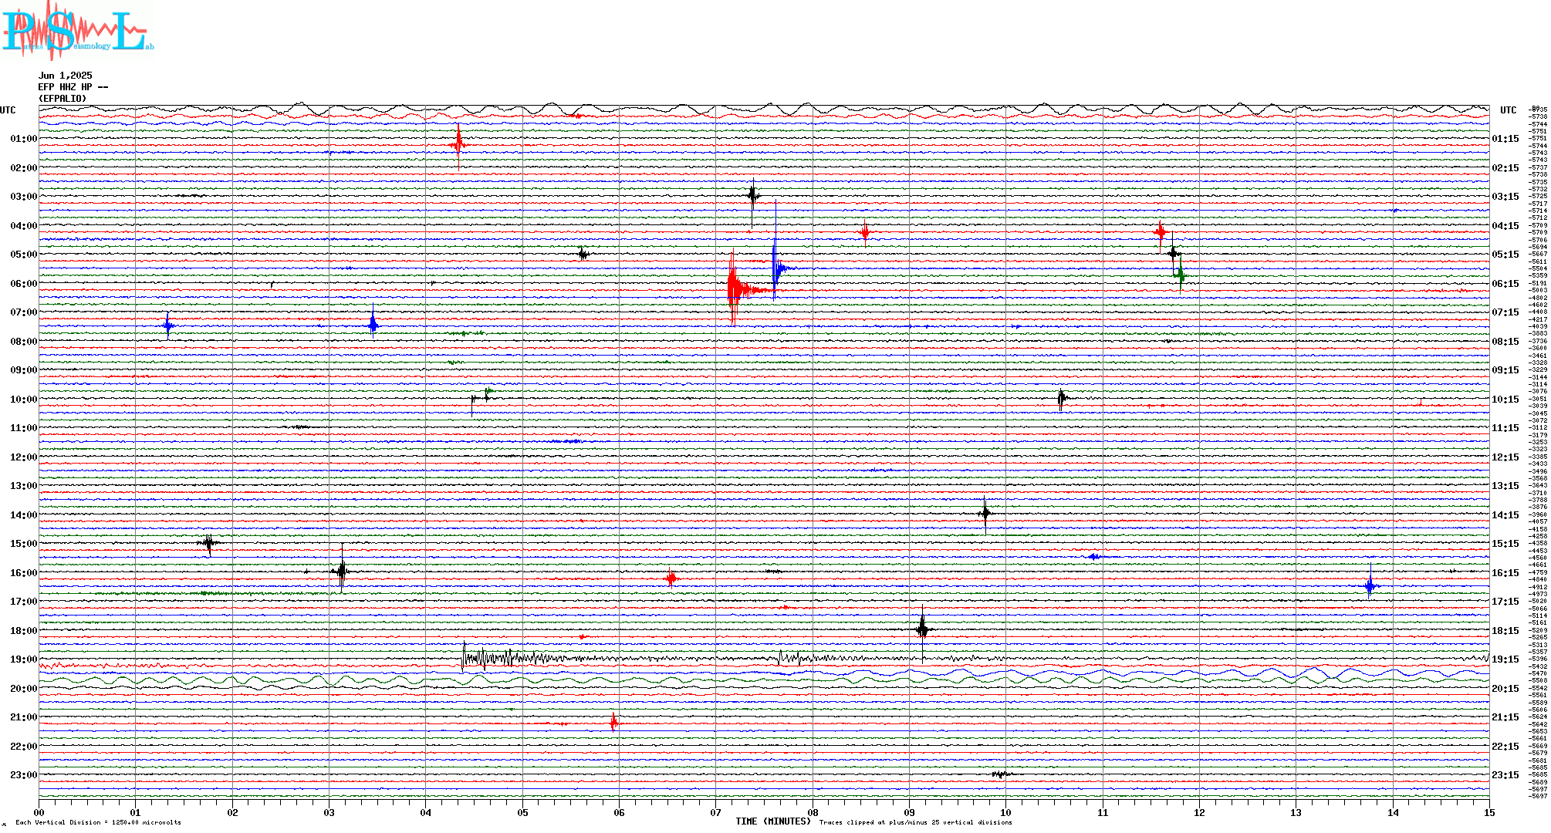Click the 12:15 label on right axis
Image resolution: width=1551 pixels, height=833 pixels.
[x=1505, y=457]
